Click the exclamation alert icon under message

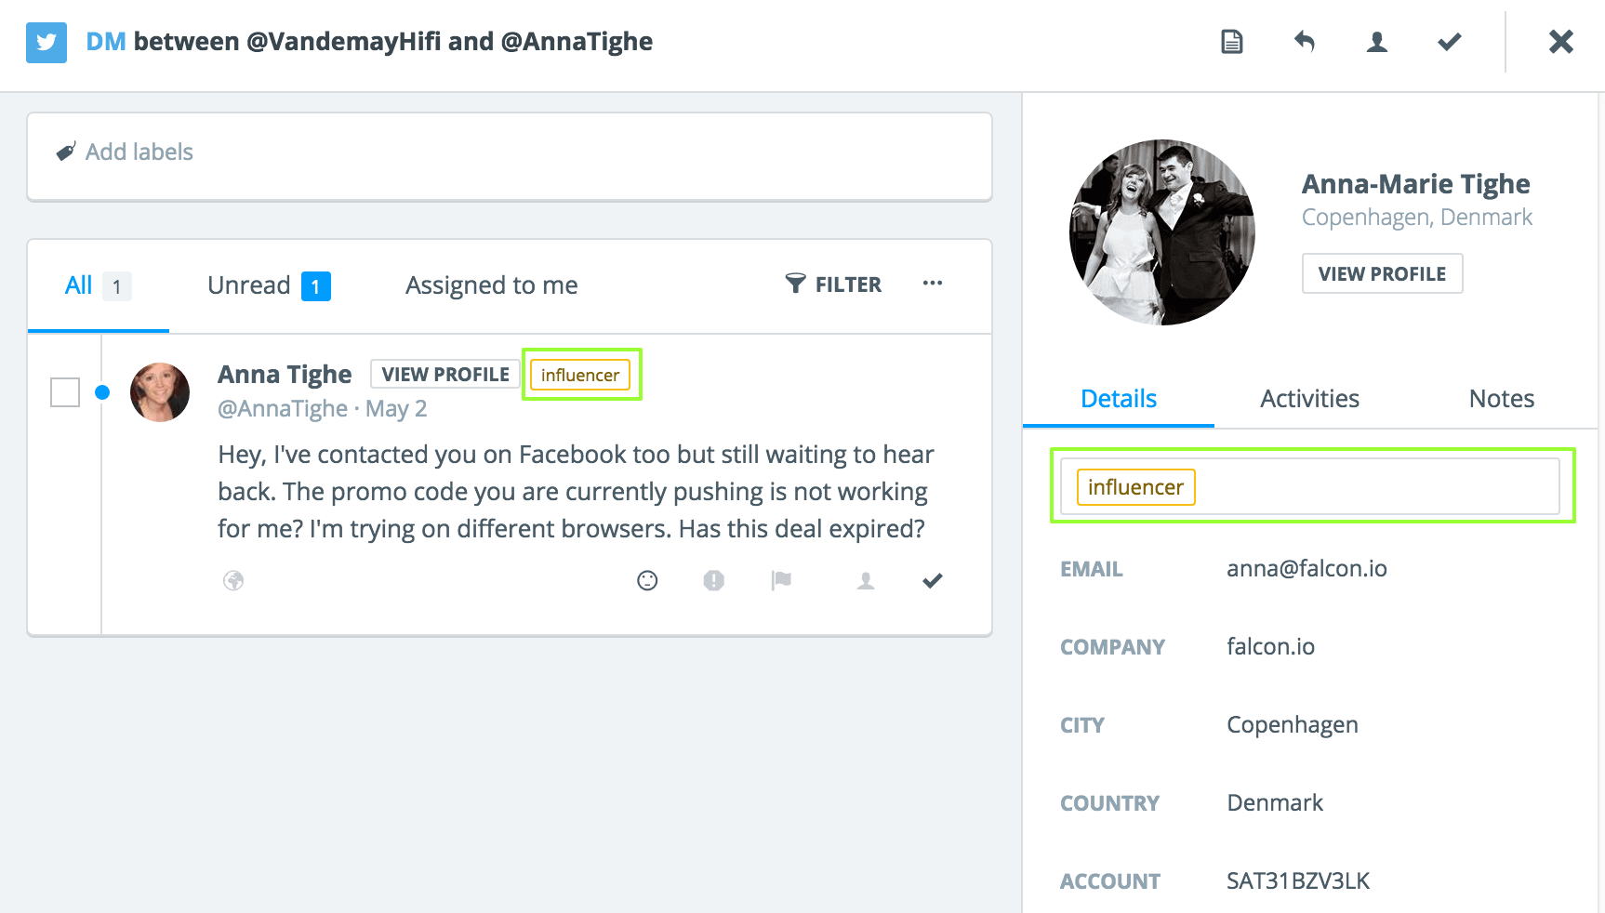(713, 581)
